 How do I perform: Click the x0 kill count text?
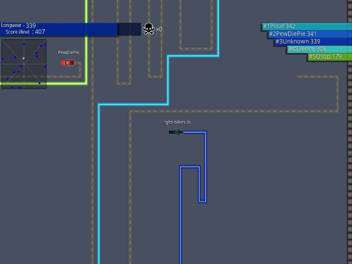click(159, 29)
